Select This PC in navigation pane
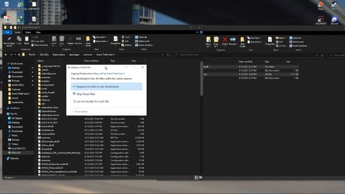The width and height of the screenshot is (345, 194). (14, 114)
